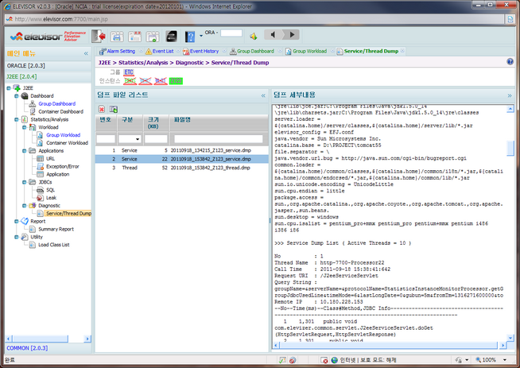Image resolution: width=520 pixels, height=368 pixels.
Task: Open the ORACLE [2.0.3] menu section
Action: coord(48,66)
